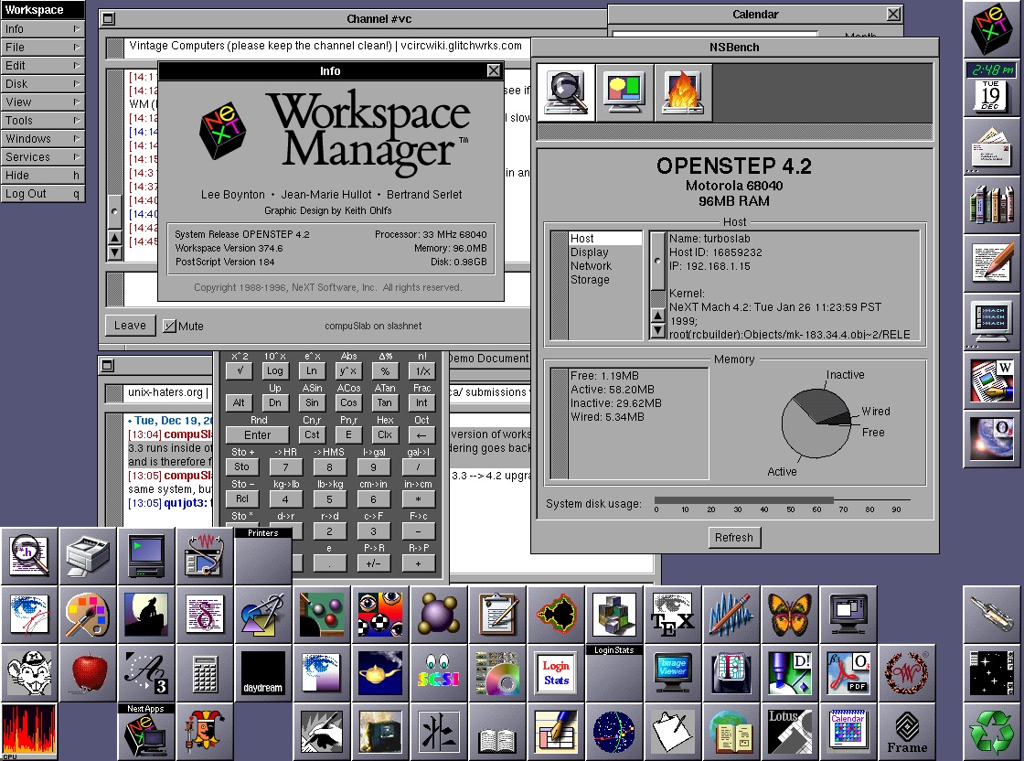
Task: Select Log Out in the Workspace menu
Action: point(42,194)
